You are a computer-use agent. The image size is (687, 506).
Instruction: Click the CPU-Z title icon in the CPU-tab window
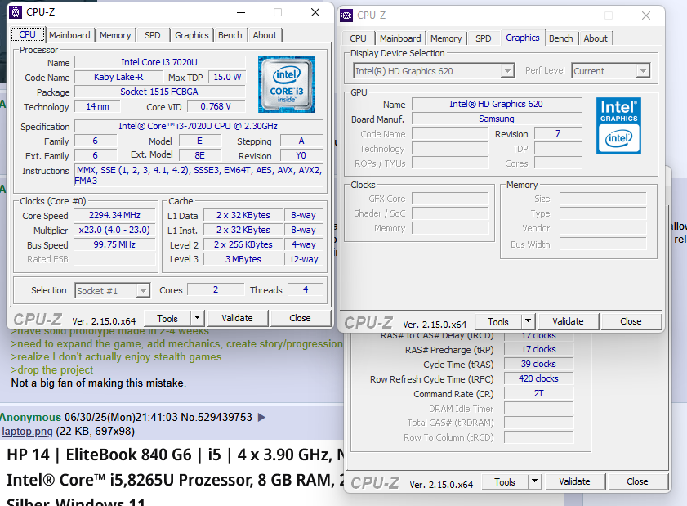tap(16, 12)
